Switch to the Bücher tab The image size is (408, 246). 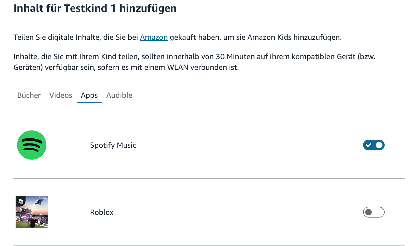point(29,95)
